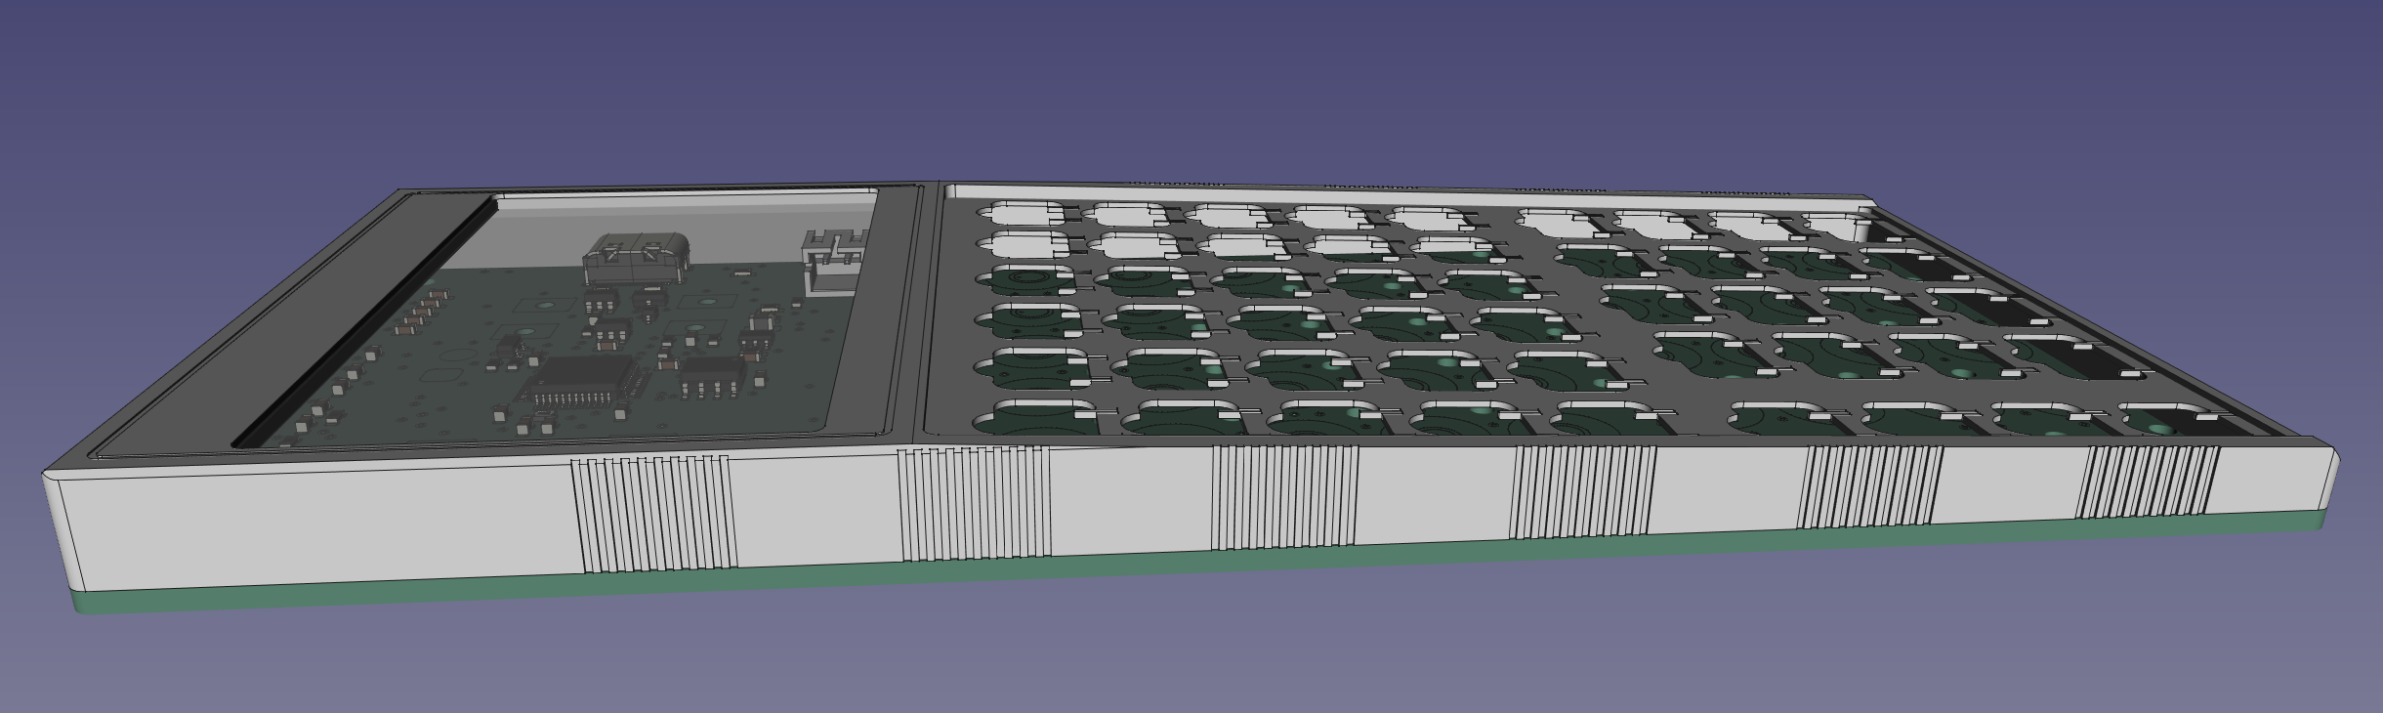Select the smooth front wall left of first grip
This screenshot has width=2383, height=713.
point(313,523)
